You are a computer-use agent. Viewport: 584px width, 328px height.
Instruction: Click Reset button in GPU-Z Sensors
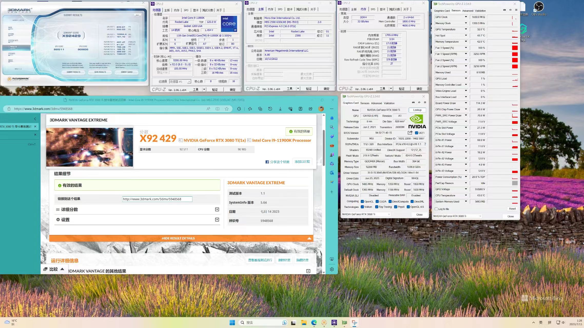click(x=512, y=209)
